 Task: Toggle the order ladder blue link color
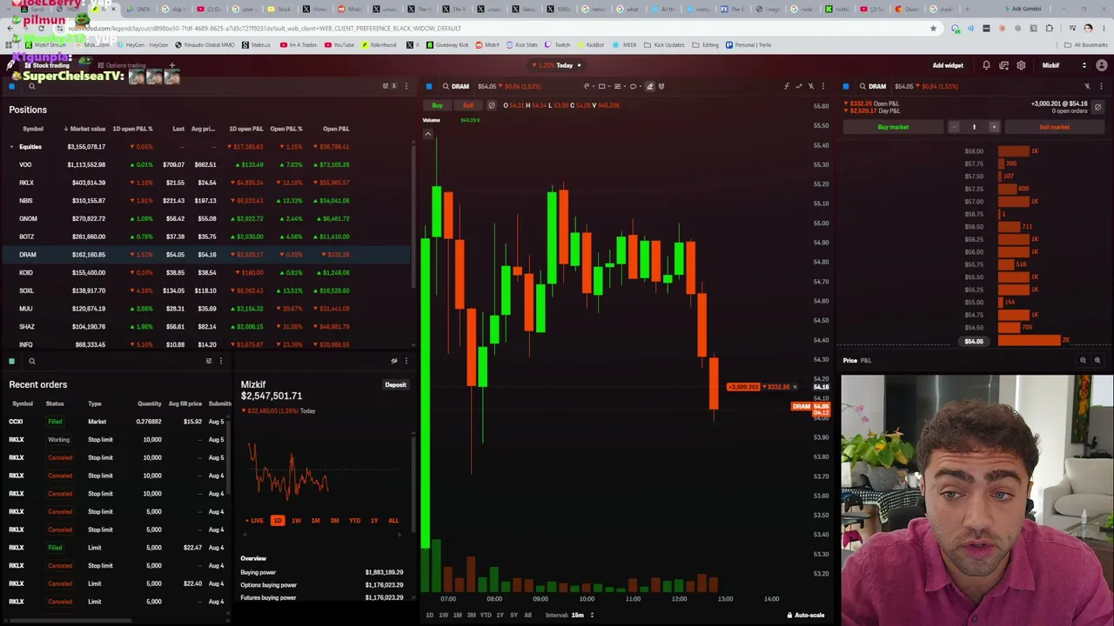846,86
